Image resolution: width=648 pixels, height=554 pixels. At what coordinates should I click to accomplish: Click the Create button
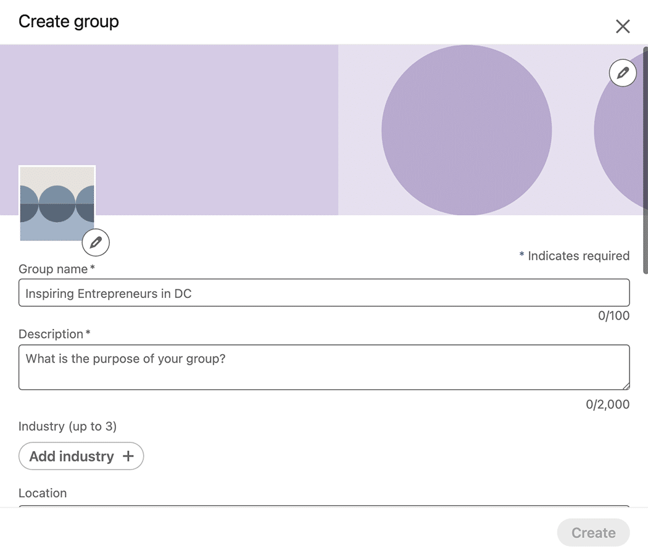pos(593,532)
